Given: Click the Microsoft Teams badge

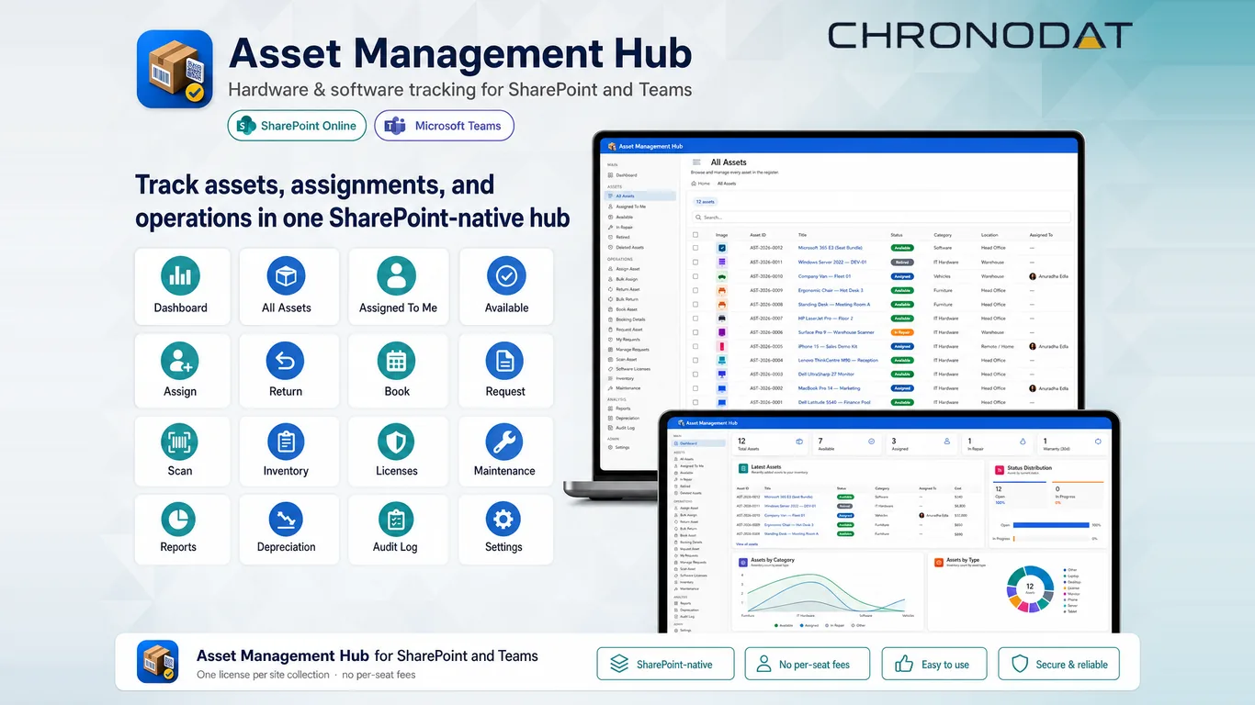Looking at the screenshot, I should pos(444,126).
